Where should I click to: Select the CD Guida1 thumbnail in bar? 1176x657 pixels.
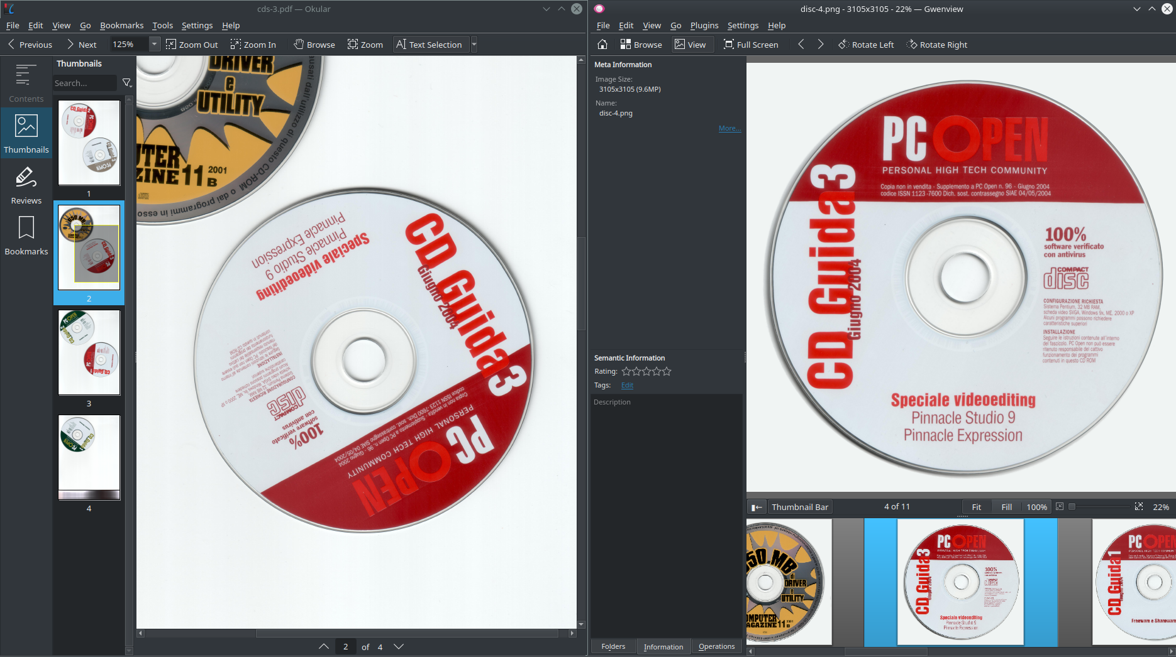[x=1134, y=582]
